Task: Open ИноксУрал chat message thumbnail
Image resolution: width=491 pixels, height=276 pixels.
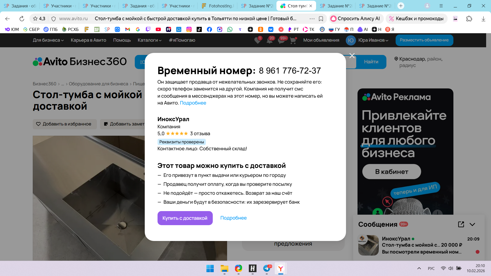Action: point(368,245)
